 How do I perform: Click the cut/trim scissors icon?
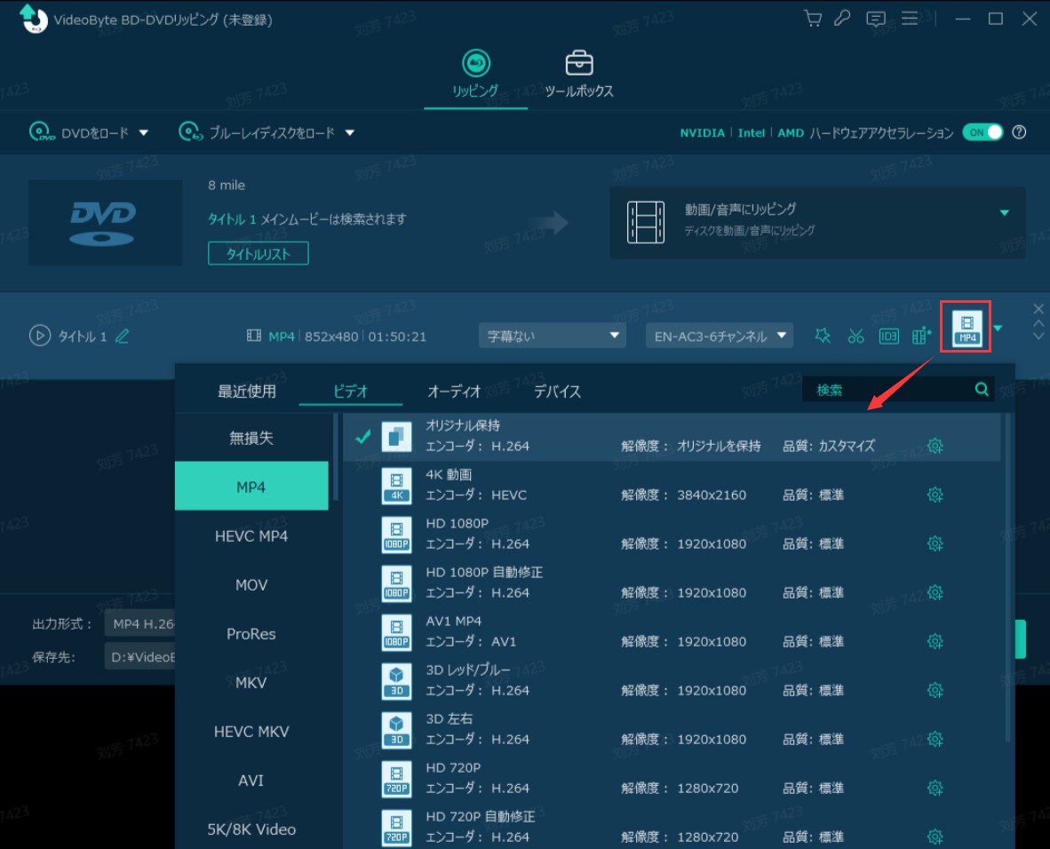click(x=855, y=336)
